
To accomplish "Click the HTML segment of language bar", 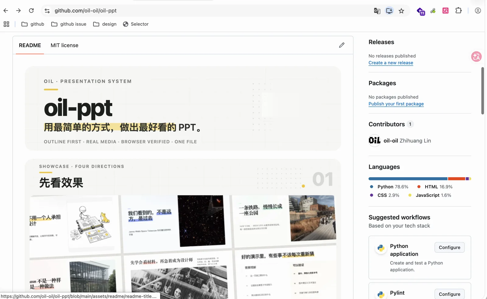I will [x=456, y=179].
